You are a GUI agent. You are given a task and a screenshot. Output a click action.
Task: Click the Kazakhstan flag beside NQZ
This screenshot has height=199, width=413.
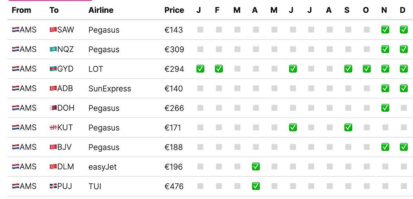[53, 49]
